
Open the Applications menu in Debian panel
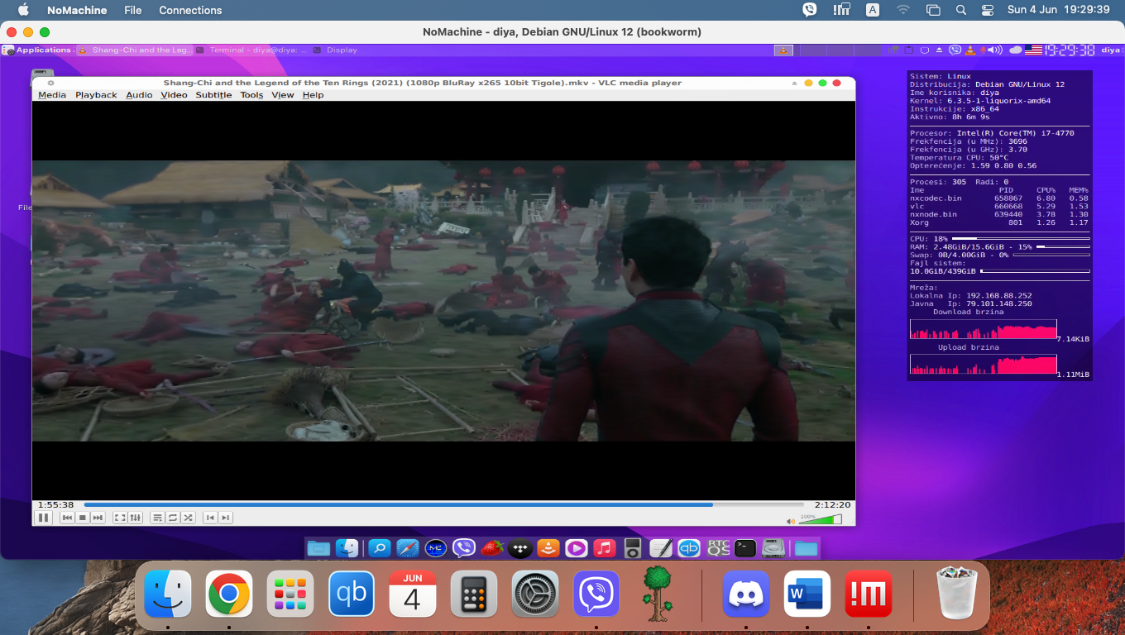[37, 50]
